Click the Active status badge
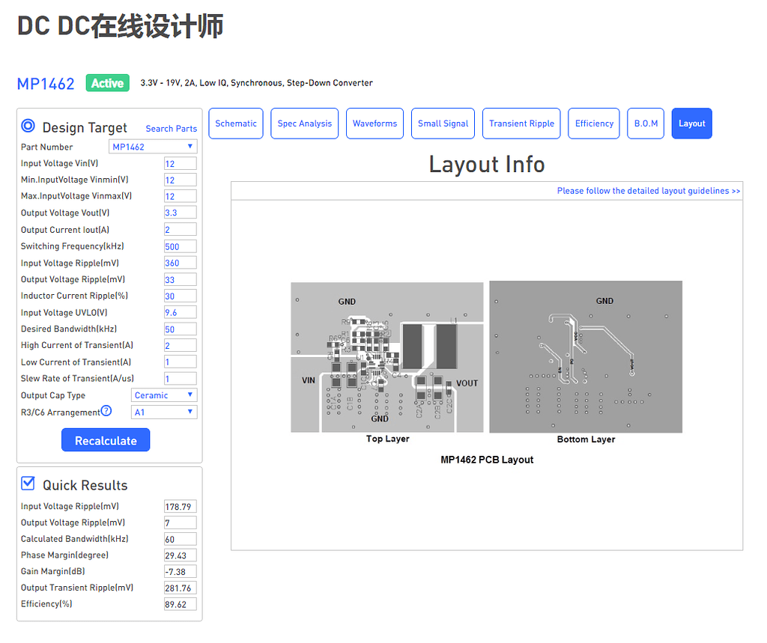Image resolution: width=767 pixels, height=643 pixels. coord(107,83)
